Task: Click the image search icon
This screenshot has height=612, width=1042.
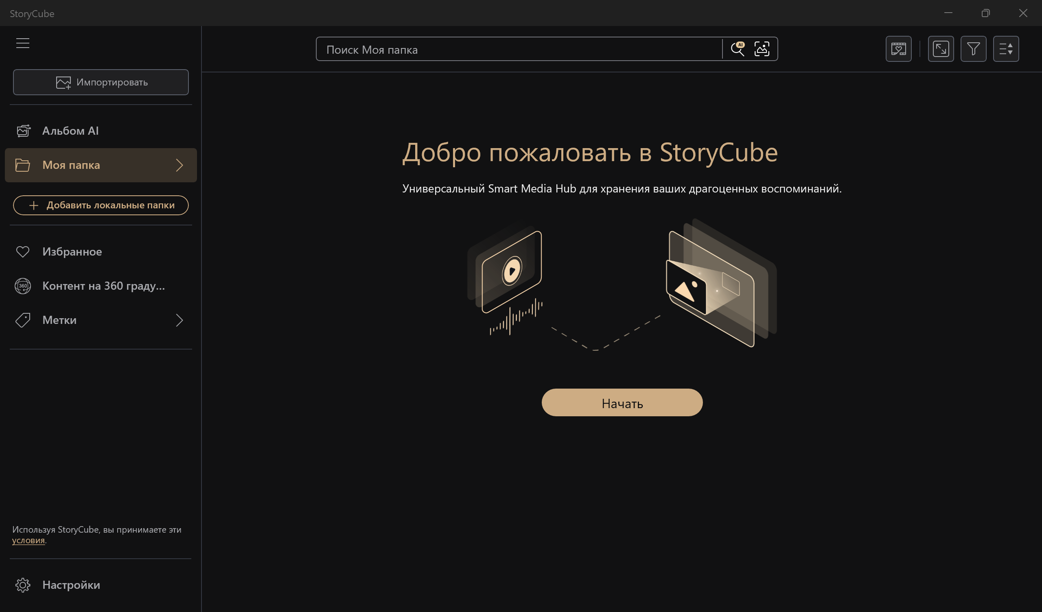Action: pos(762,49)
